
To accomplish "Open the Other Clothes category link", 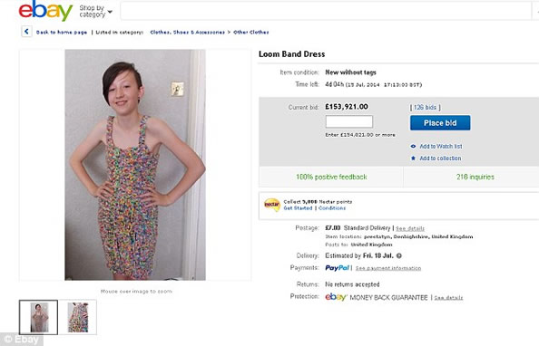I will (251, 33).
